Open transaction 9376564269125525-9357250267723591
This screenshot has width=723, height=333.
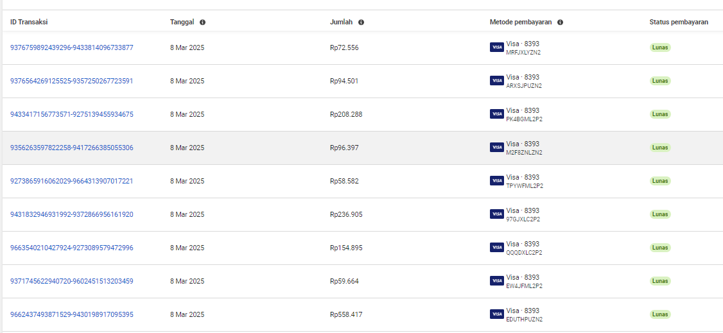pyautogui.click(x=72, y=81)
